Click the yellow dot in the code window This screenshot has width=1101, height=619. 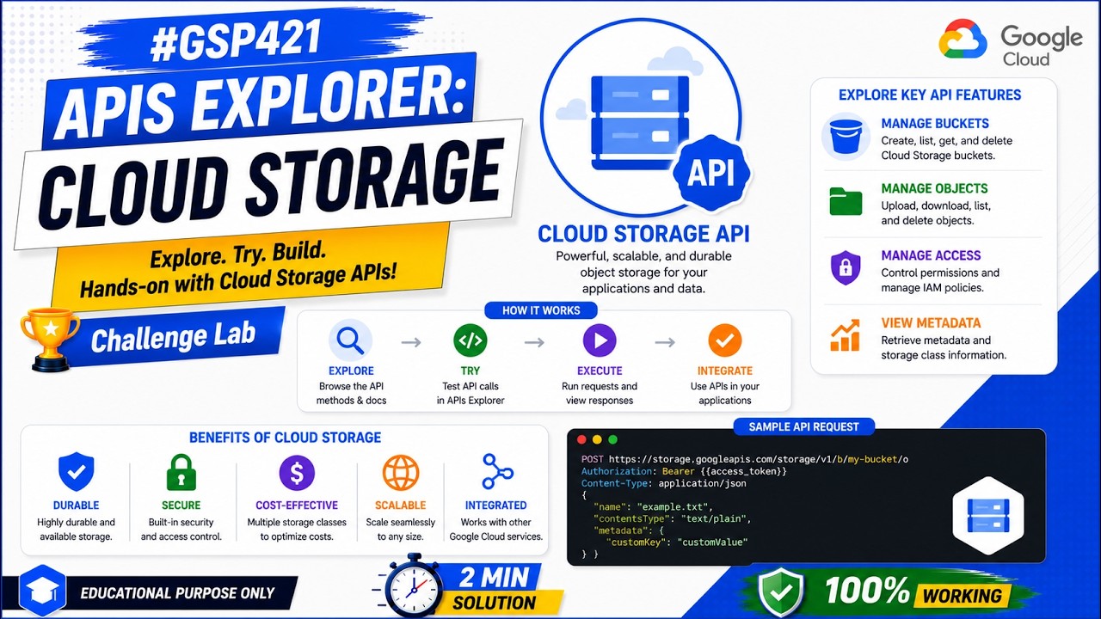click(597, 438)
